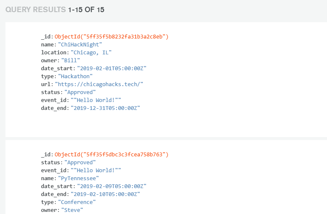Select the owner value "Steve"
The image size is (327, 214).
(72, 210)
